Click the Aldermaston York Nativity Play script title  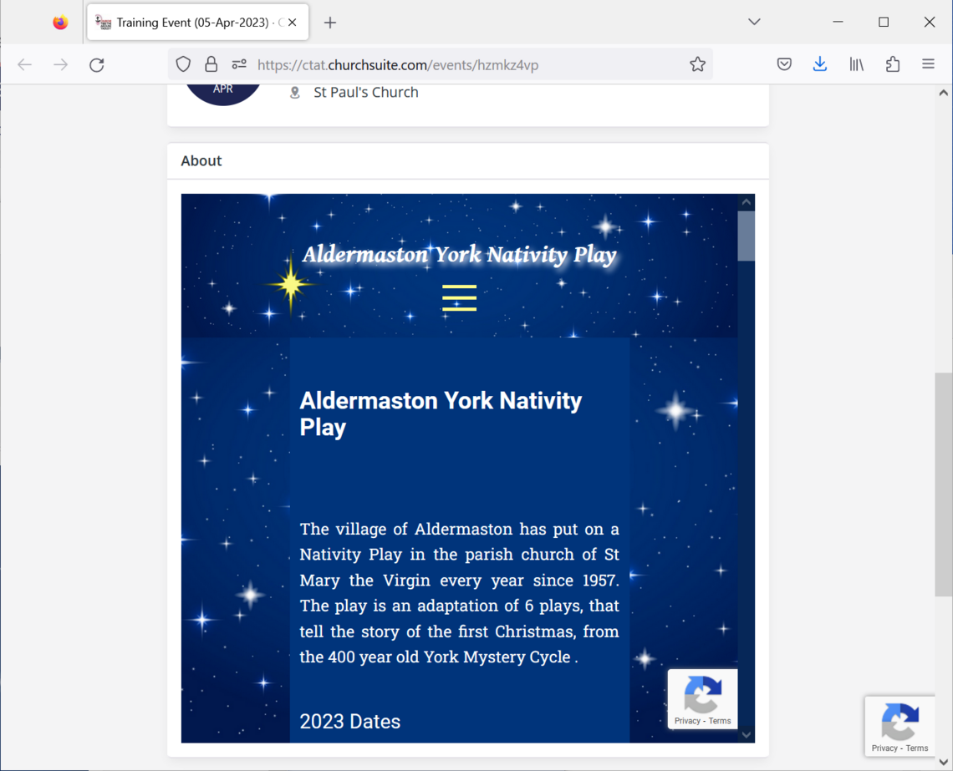460,255
